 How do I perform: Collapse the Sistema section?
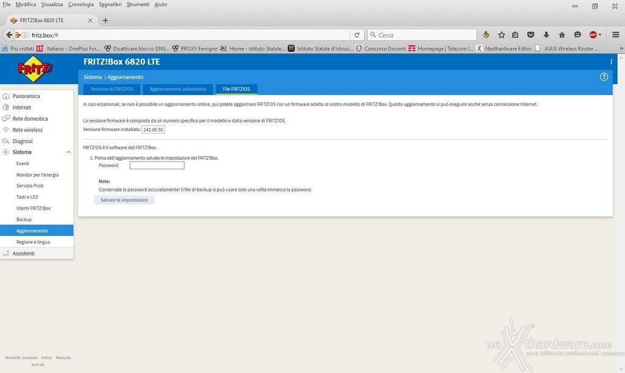click(68, 152)
